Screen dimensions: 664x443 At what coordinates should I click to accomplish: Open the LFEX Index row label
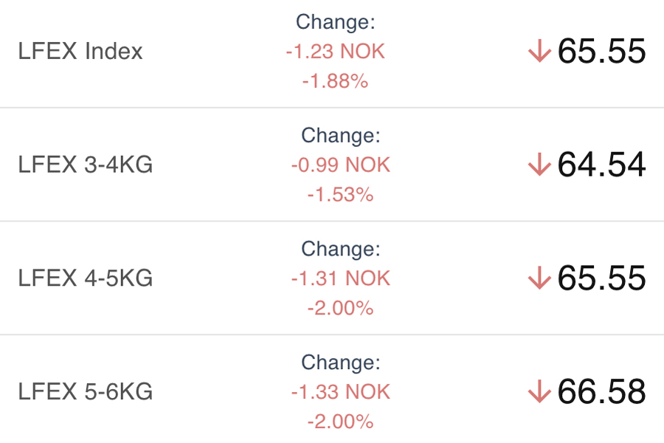click(x=80, y=52)
